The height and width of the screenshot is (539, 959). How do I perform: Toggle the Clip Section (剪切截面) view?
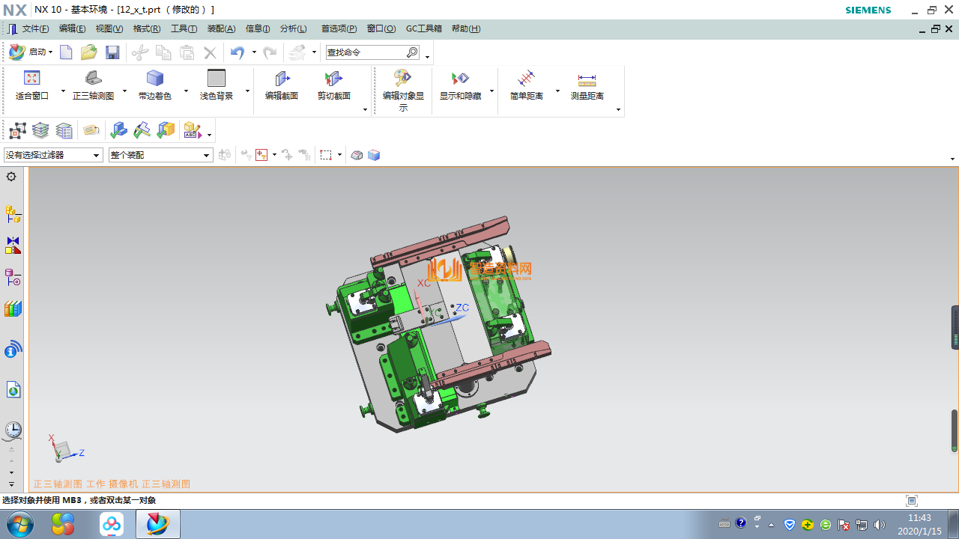[x=333, y=79]
